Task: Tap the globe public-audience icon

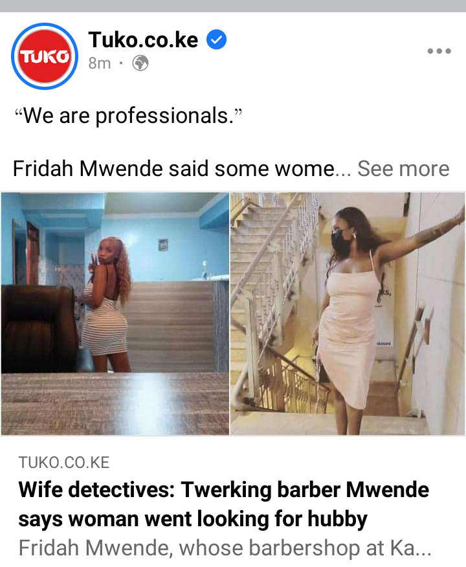Action: pyautogui.click(x=140, y=63)
